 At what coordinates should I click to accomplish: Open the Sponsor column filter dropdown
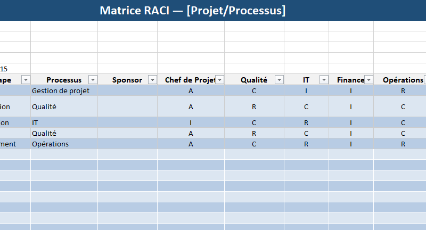click(152, 80)
